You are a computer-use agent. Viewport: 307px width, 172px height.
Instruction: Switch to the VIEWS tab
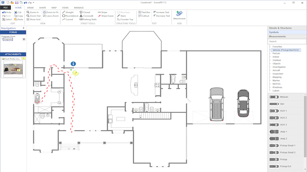pyautogui.click(x=66, y=8)
